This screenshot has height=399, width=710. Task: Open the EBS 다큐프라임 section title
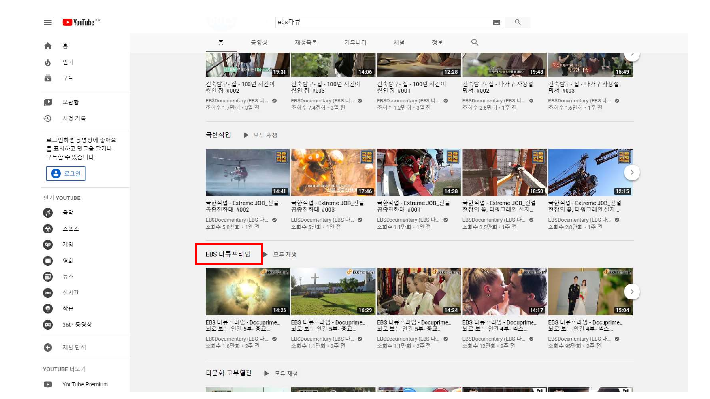tap(228, 254)
